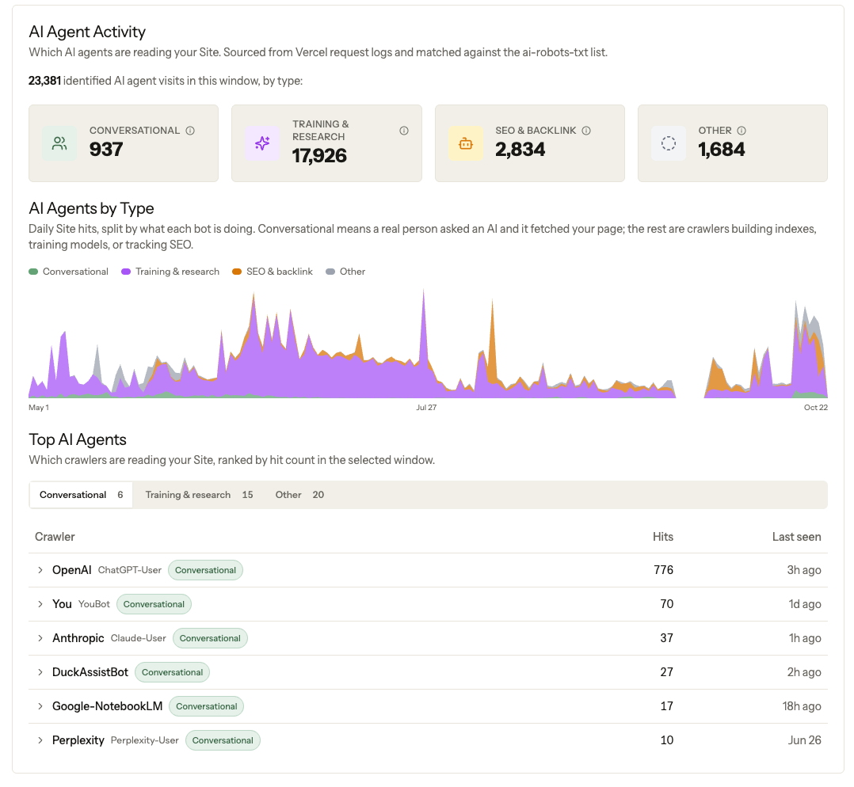
Task: Expand the Google-NotebookLM row
Action: pos(40,706)
